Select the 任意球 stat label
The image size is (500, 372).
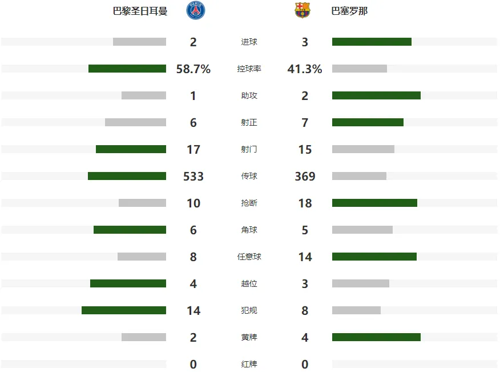tap(249, 257)
